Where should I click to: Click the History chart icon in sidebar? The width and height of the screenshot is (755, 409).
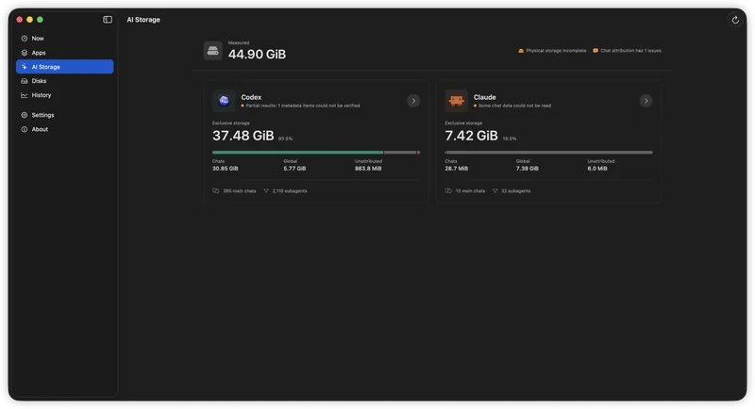(25, 95)
